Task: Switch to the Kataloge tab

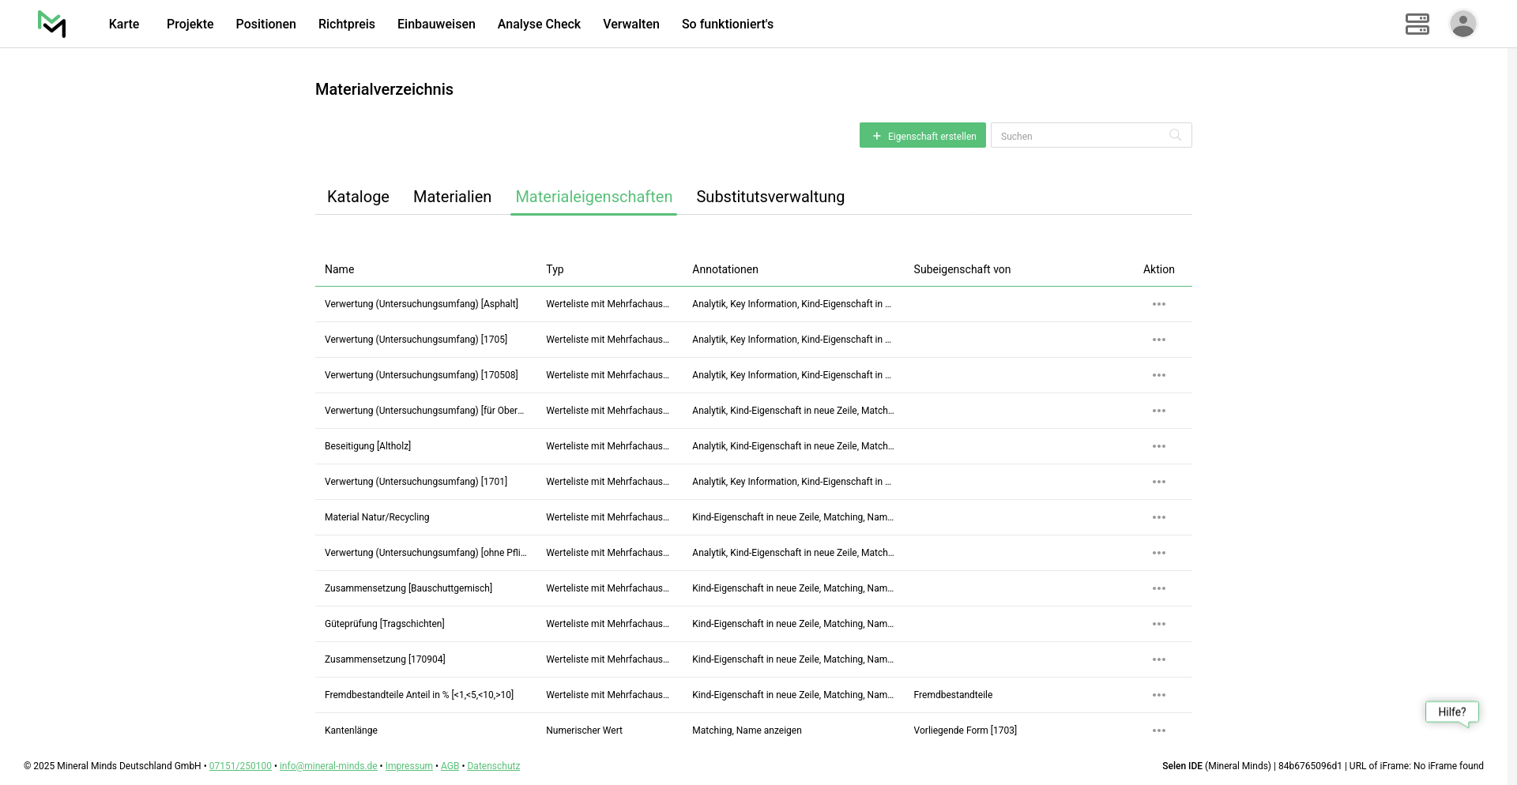Action: (358, 197)
